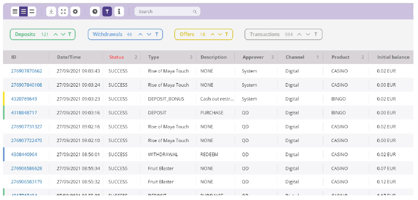Sort by the Status column header
Image resolution: width=418 pixels, height=200 pixels.
(116, 57)
